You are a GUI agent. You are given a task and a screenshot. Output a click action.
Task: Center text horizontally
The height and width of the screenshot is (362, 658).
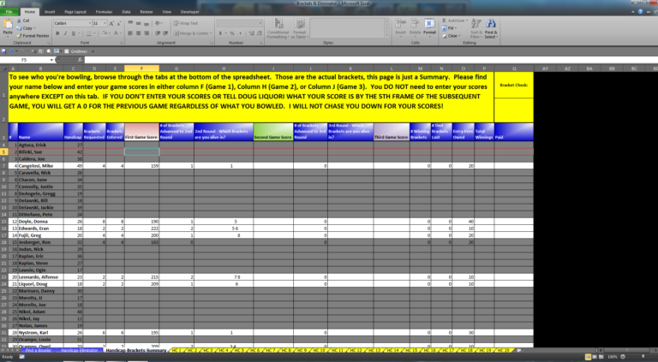[138, 33]
